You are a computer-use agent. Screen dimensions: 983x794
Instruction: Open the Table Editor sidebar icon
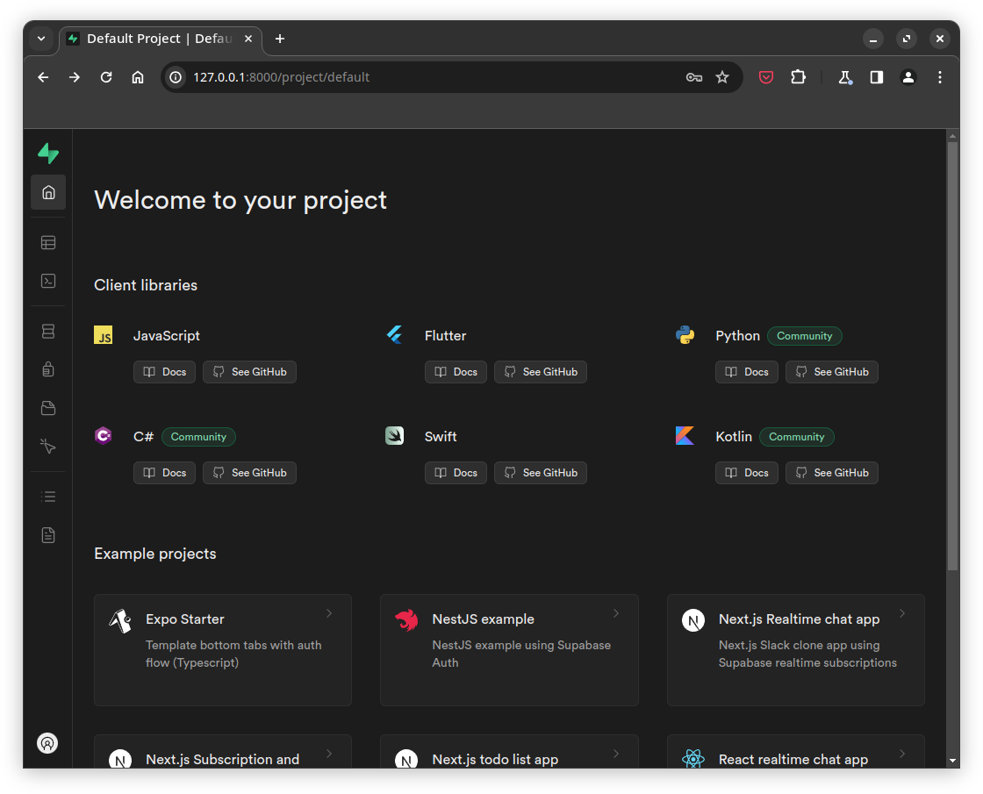[x=48, y=242]
